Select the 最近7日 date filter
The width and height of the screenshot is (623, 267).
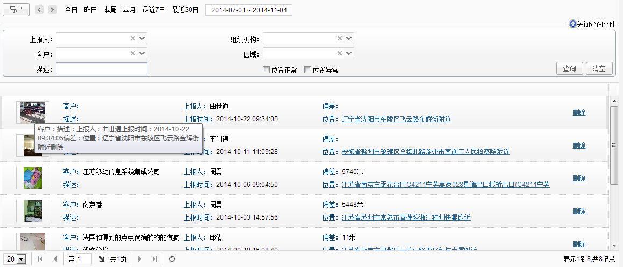154,10
